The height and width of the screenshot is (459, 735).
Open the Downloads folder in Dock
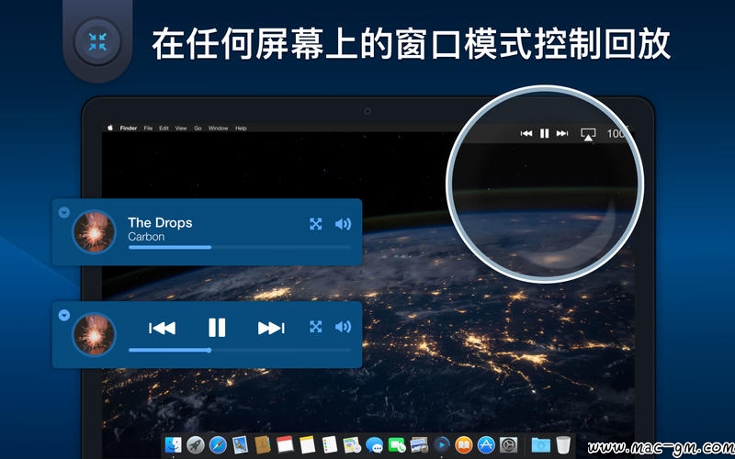541,444
